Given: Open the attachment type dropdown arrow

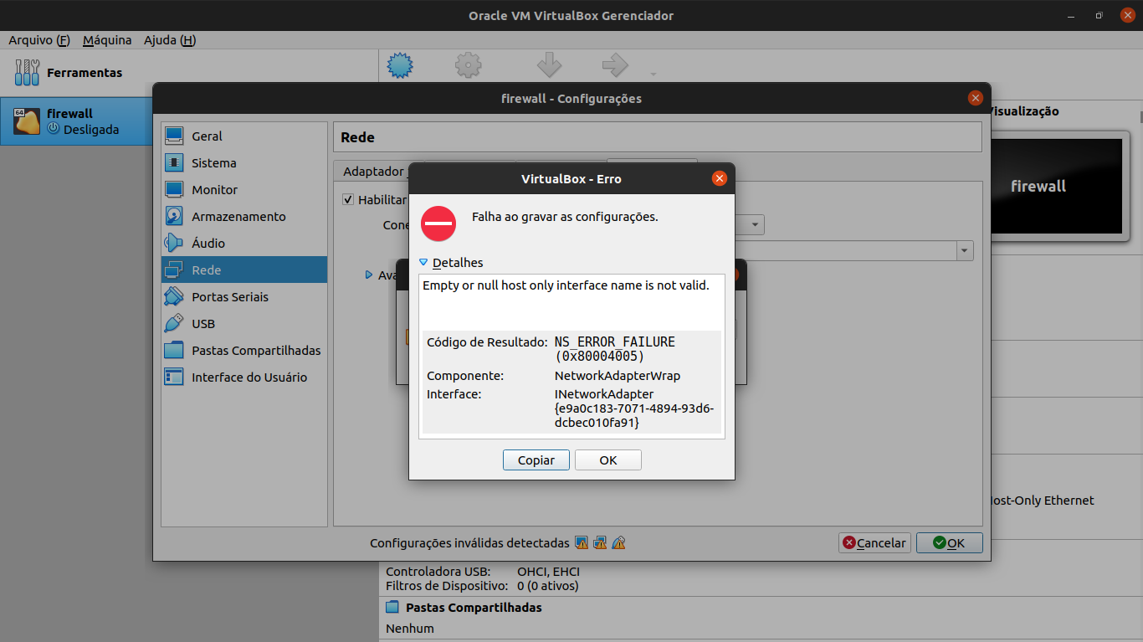Looking at the screenshot, I should [755, 224].
